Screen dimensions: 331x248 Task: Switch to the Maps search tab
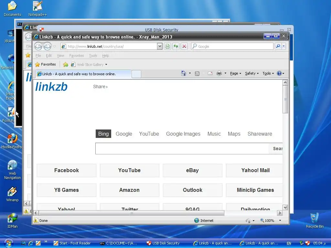[234, 134]
